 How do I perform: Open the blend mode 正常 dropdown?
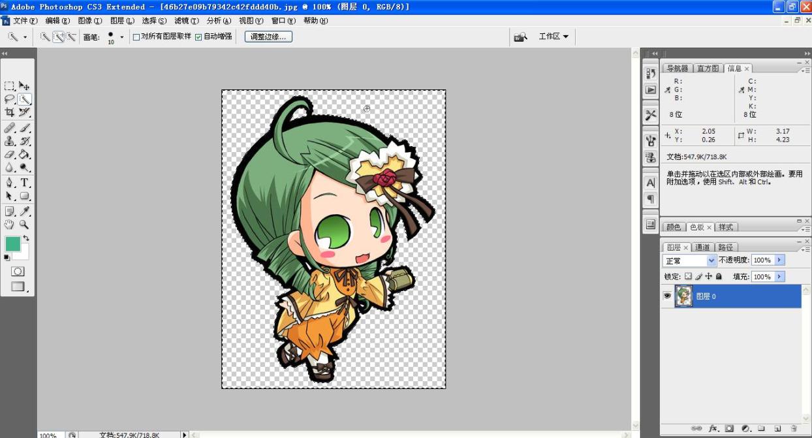point(689,260)
